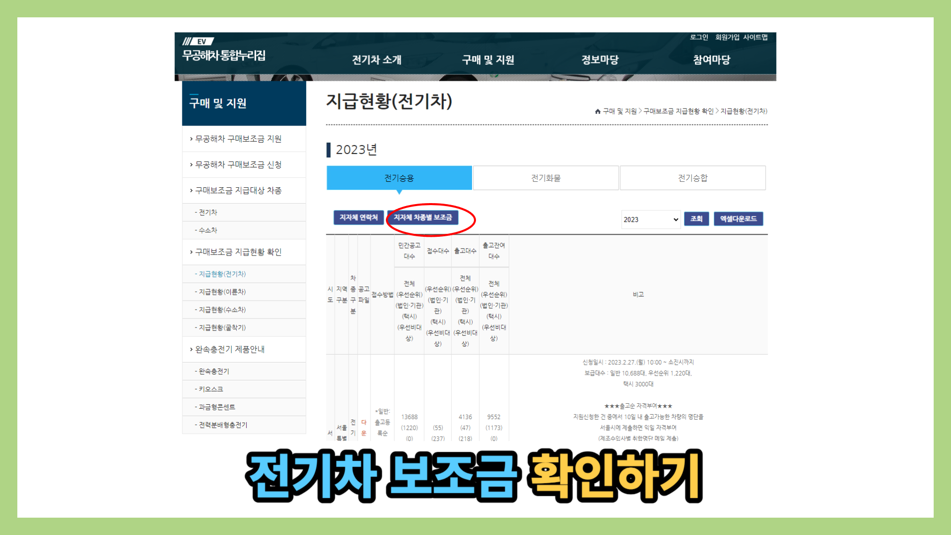951x535 pixels.
Task: Open the 2023 year dropdown
Action: pos(651,219)
